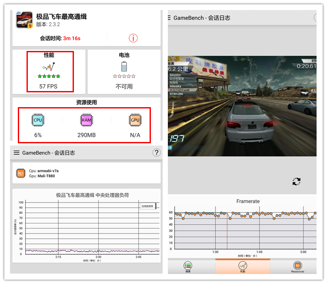The width and height of the screenshot is (327, 284).
Task: Click the 6% CPU usage value
Action: point(38,135)
